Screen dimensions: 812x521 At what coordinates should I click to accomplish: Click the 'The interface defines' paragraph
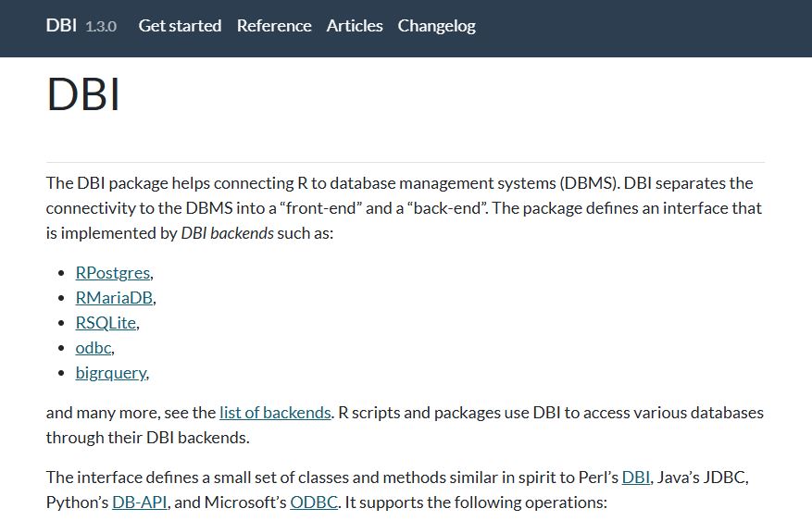coord(278,478)
